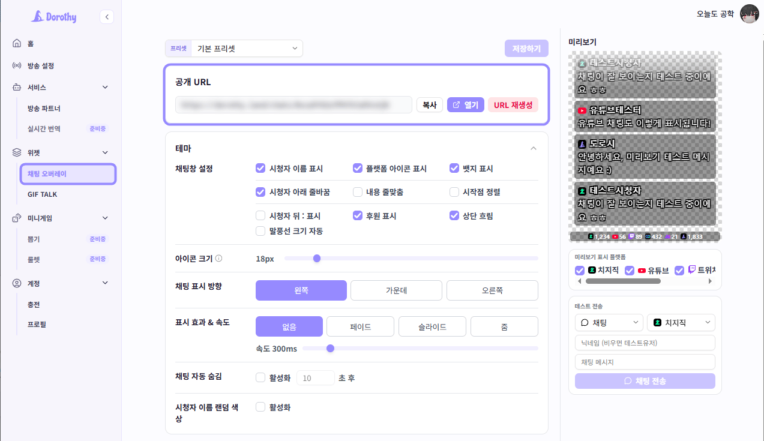Screen dimensions: 764x441
Task: Click the 저장하기 button
Action: click(x=526, y=49)
